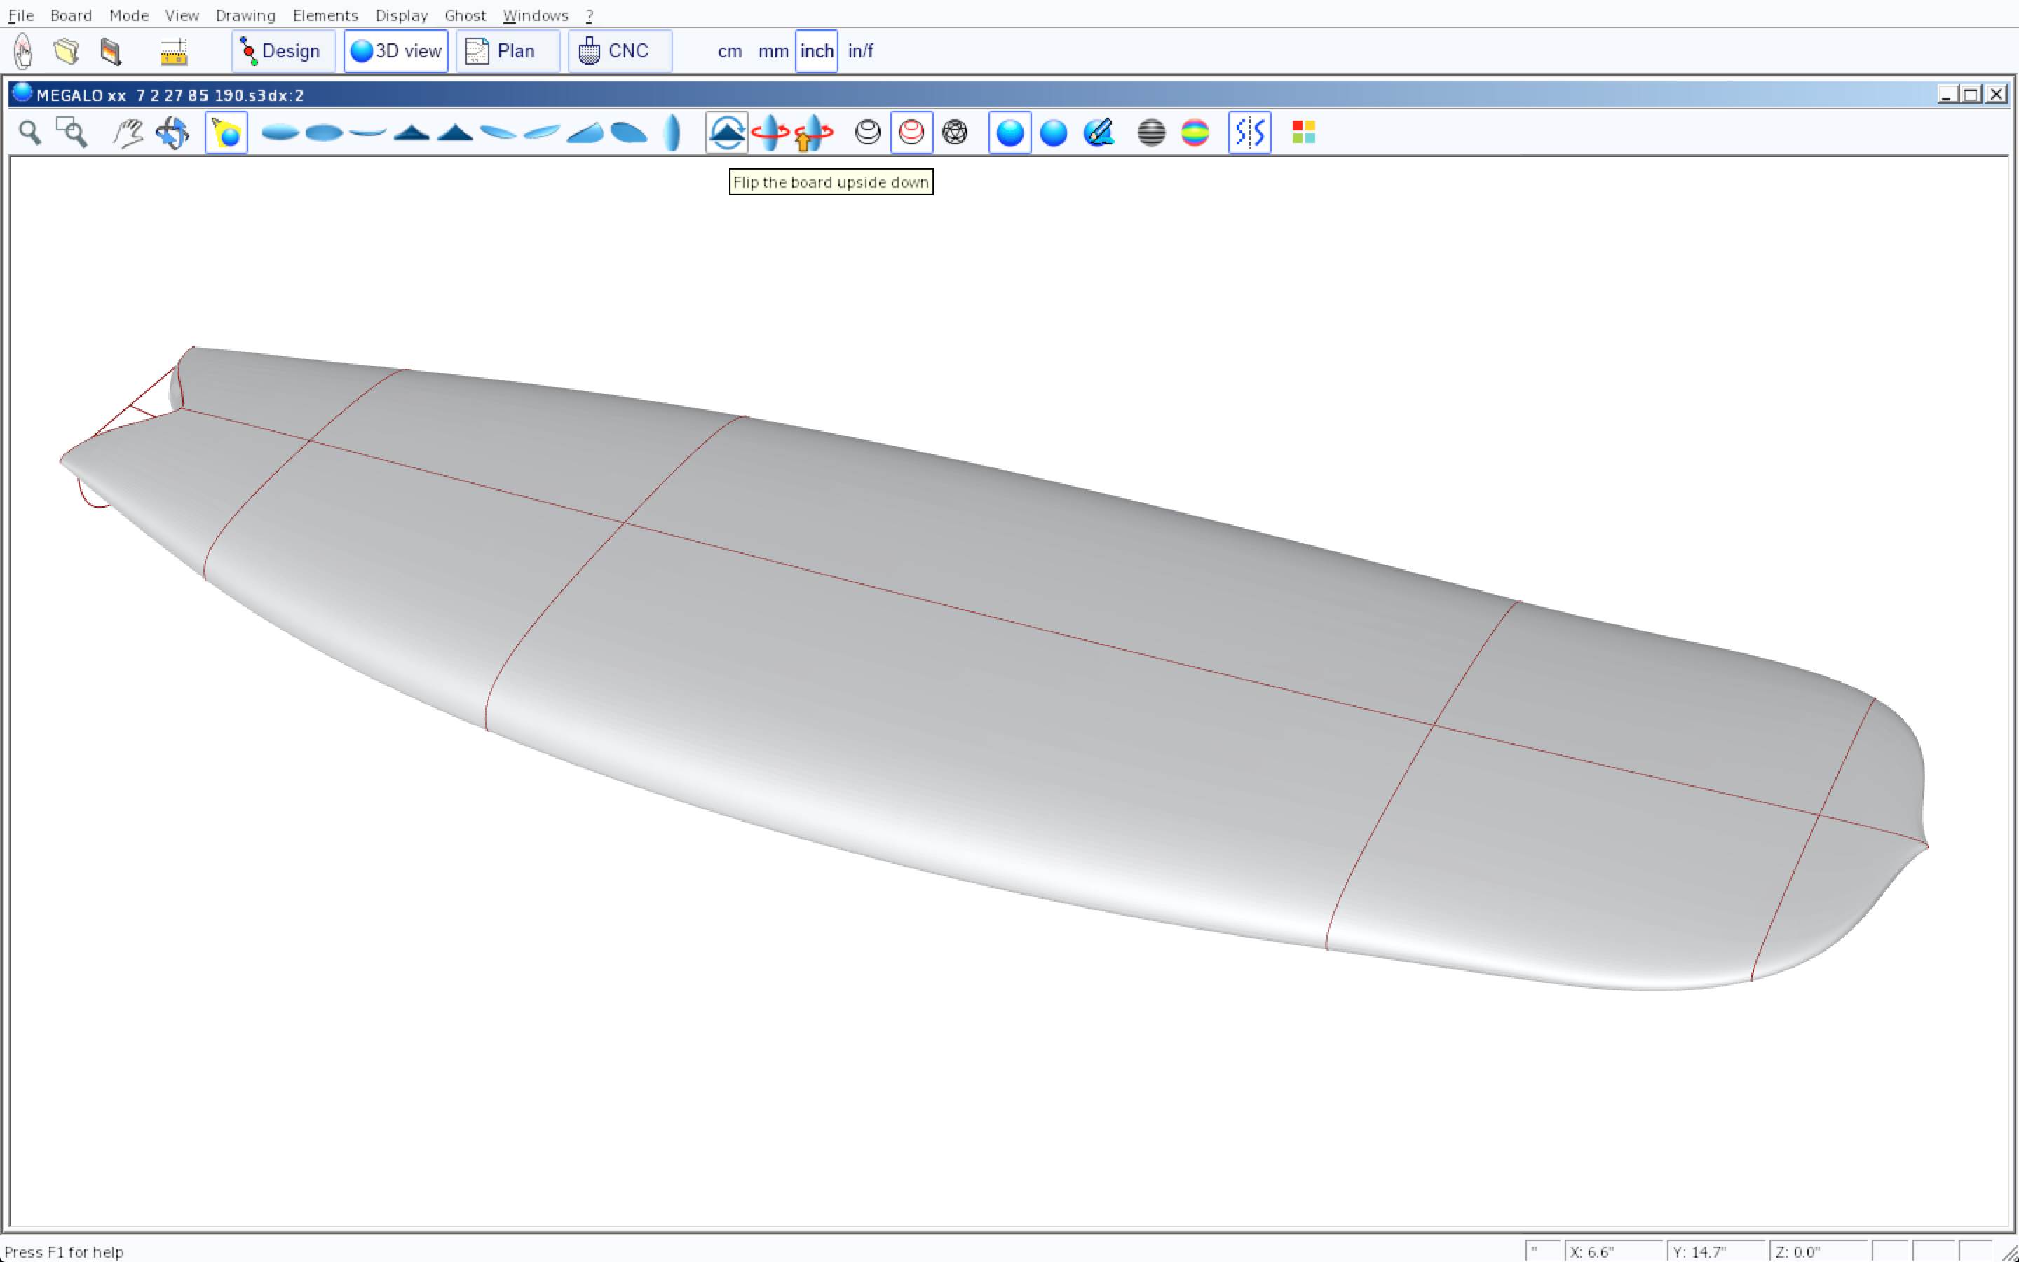The height and width of the screenshot is (1262, 2019).
Task: Open the Ghost menu
Action: click(x=465, y=15)
